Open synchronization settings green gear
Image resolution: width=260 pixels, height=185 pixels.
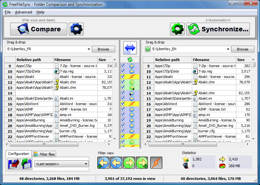tap(177, 29)
